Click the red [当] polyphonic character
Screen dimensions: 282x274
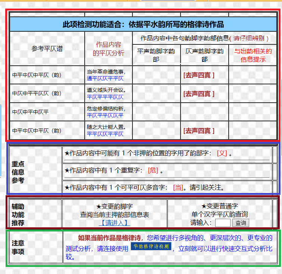pyautogui.click(x=178, y=187)
